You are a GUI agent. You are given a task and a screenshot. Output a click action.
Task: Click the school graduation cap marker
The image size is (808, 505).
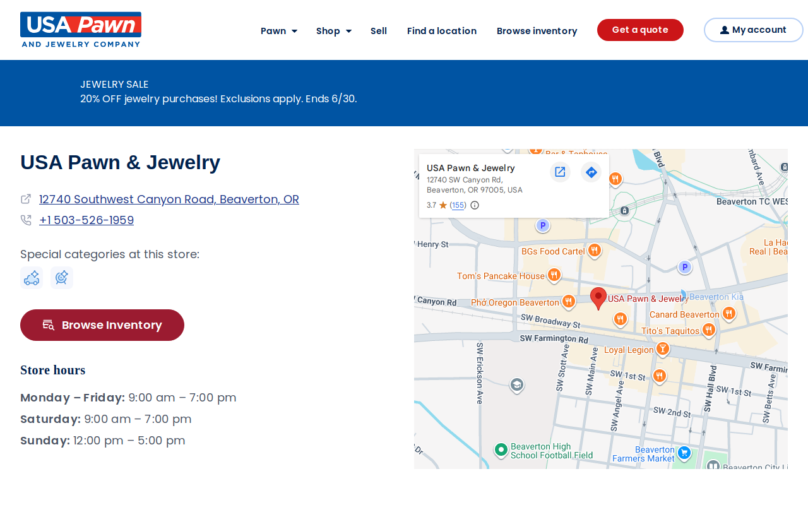point(517,385)
